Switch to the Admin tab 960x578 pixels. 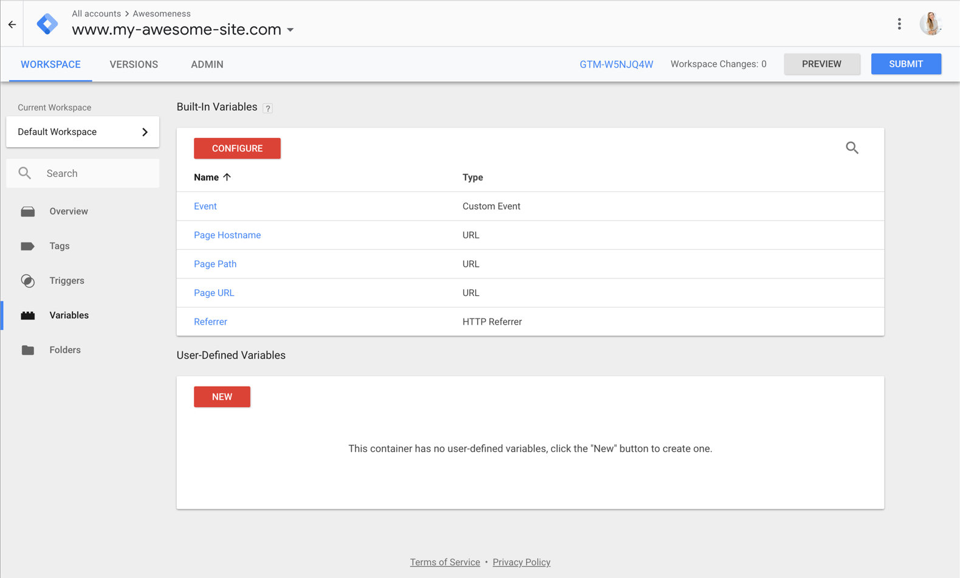click(207, 64)
